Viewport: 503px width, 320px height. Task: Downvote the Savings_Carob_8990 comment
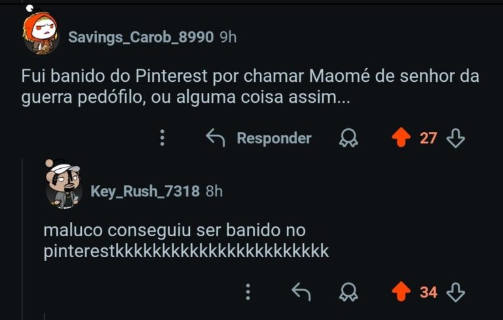click(455, 138)
